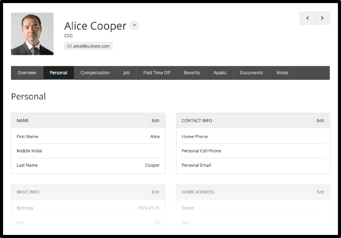The width and height of the screenshot is (341, 238).
Task: Click the alice@builttest.com email link
Action: [91, 46]
